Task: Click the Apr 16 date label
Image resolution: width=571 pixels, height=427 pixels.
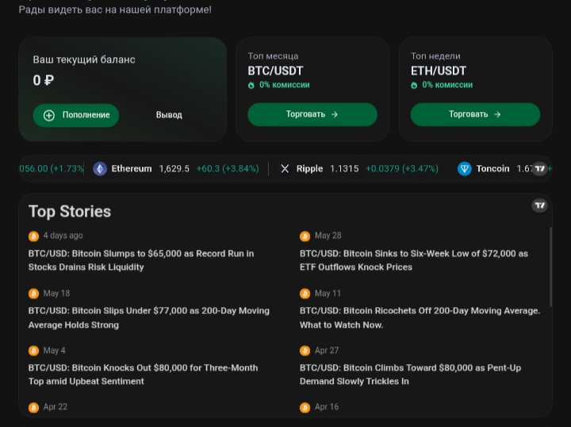Action: (327, 407)
